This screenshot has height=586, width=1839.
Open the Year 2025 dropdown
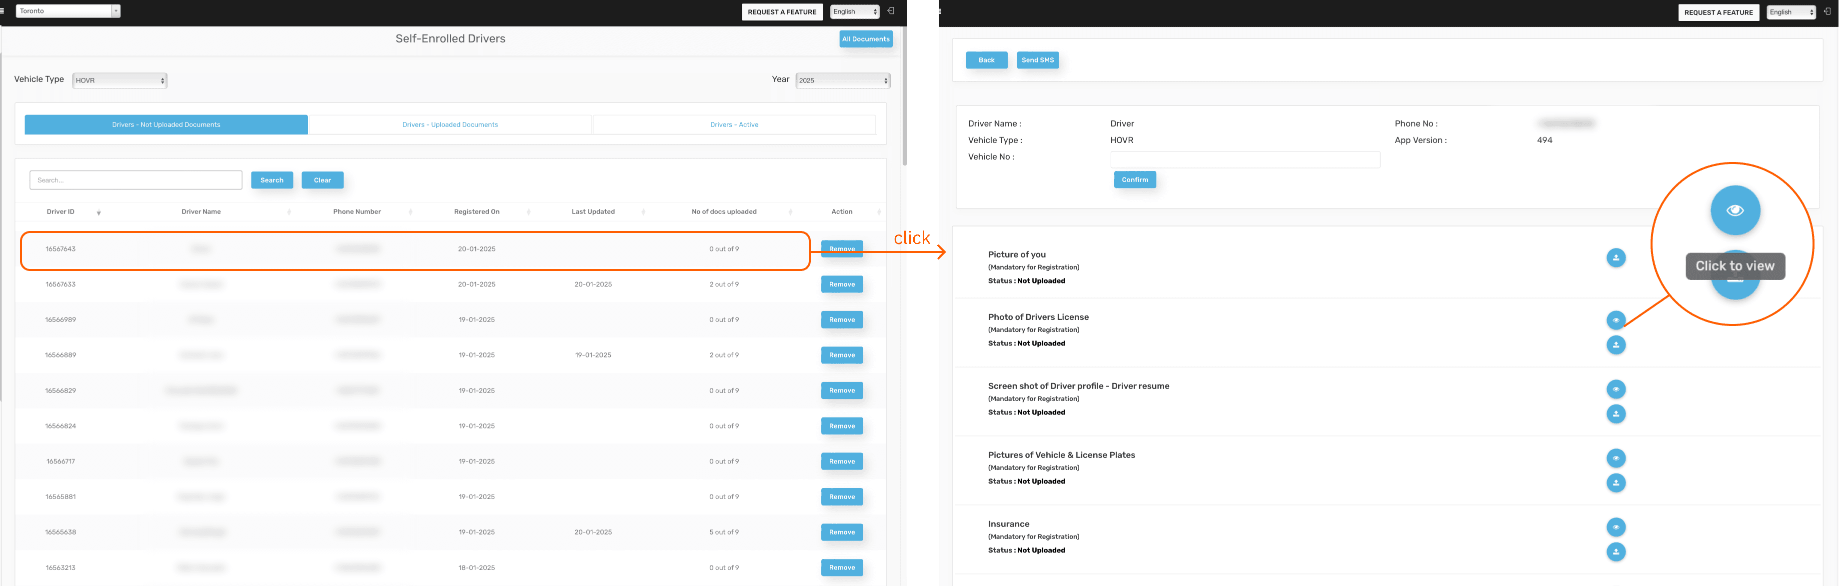842,80
